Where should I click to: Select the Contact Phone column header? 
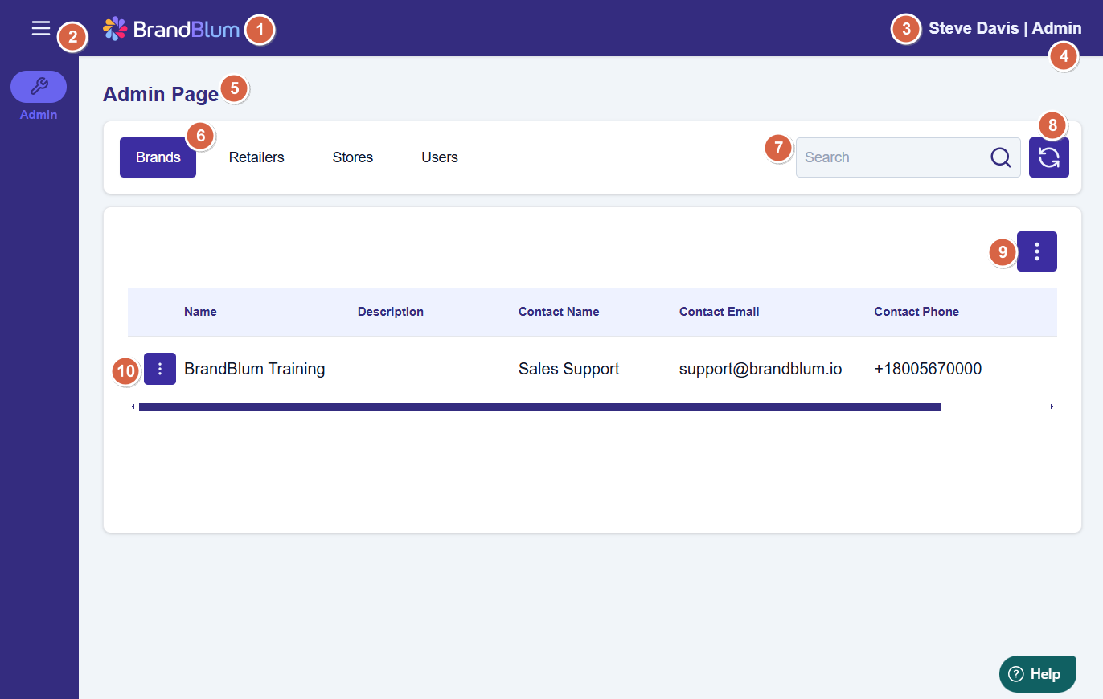[916, 312]
